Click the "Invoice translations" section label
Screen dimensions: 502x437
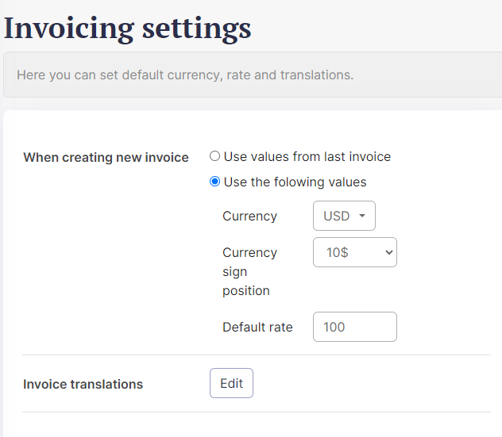(83, 384)
